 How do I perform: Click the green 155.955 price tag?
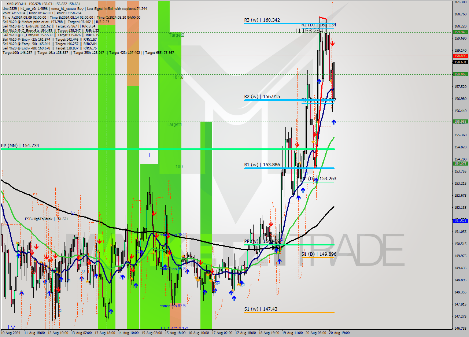[460, 121]
